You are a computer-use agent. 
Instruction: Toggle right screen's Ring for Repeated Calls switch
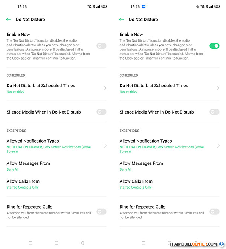coord(214,212)
